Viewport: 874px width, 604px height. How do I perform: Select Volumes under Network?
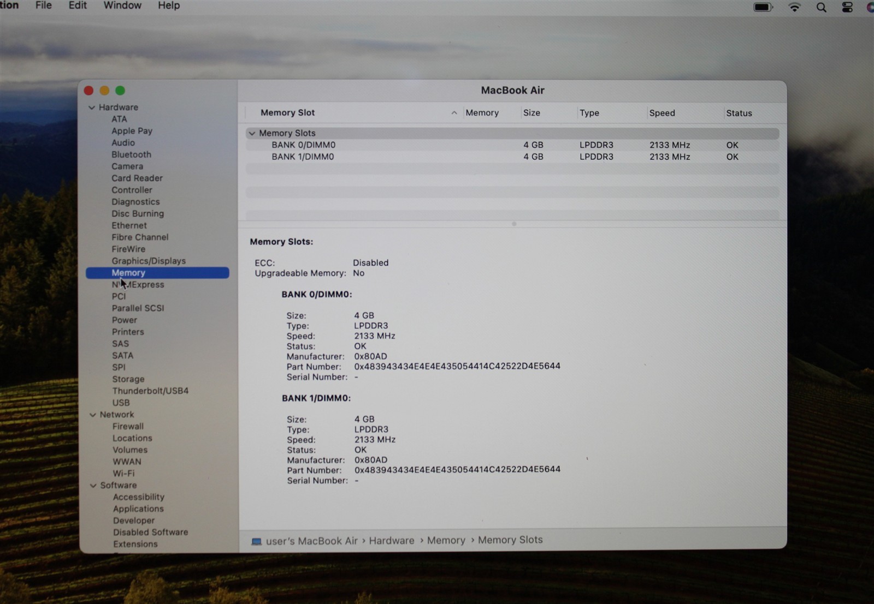click(130, 450)
